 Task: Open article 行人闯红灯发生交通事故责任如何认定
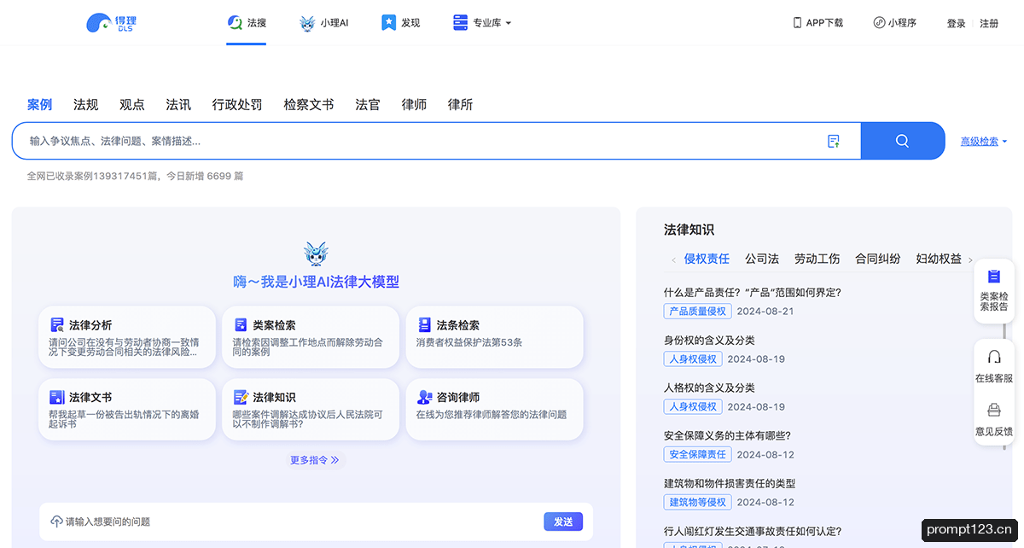pyautogui.click(x=753, y=532)
